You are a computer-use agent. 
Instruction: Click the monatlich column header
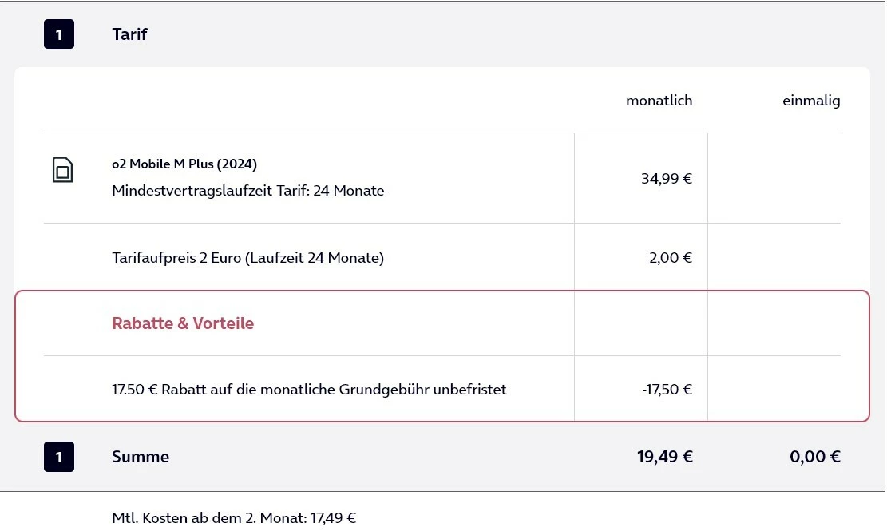(659, 101)
